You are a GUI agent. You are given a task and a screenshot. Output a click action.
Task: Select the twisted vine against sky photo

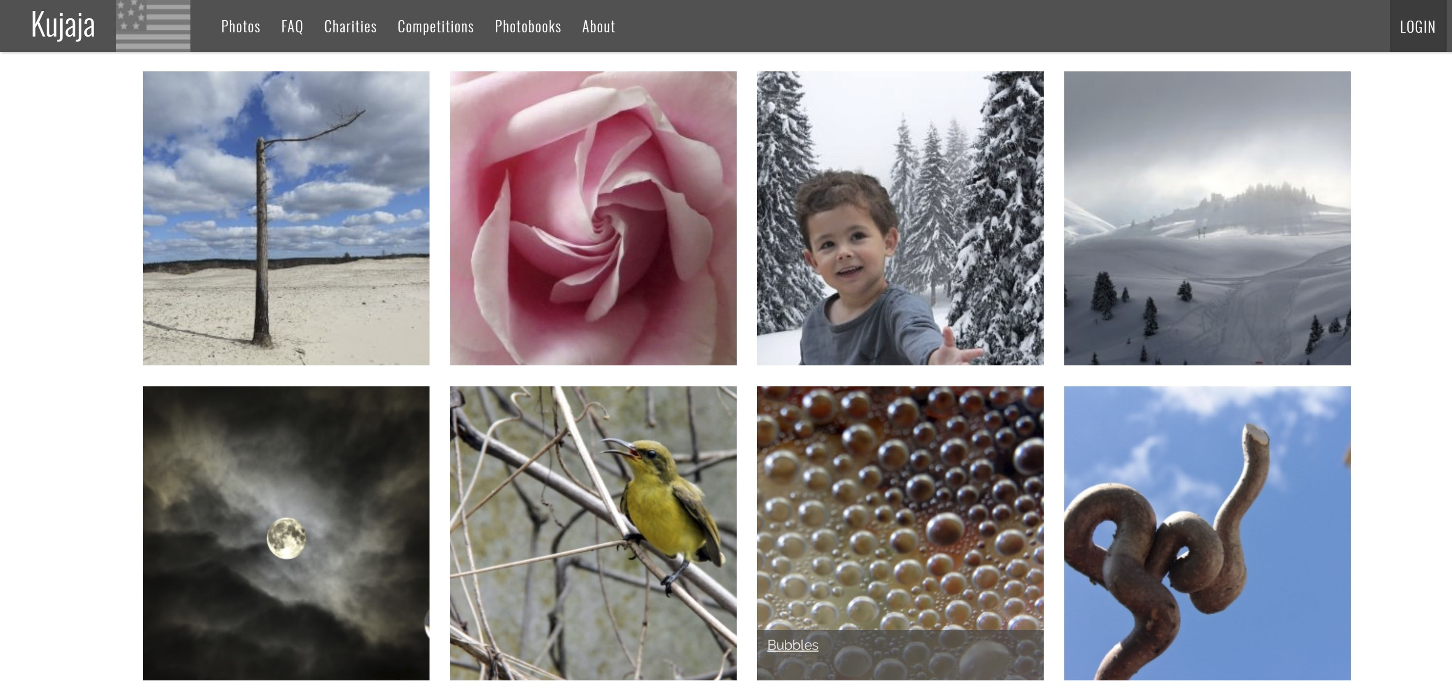1207,533
